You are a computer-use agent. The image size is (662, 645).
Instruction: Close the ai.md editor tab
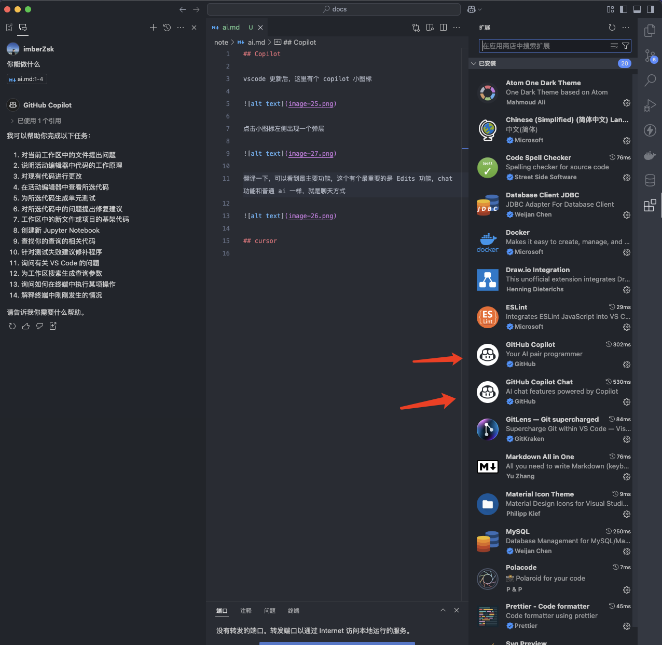tap(260, 28)
